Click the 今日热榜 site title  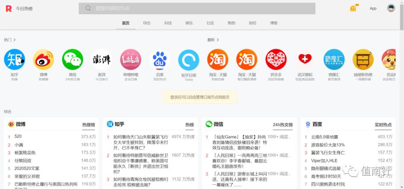coord(24,9)
